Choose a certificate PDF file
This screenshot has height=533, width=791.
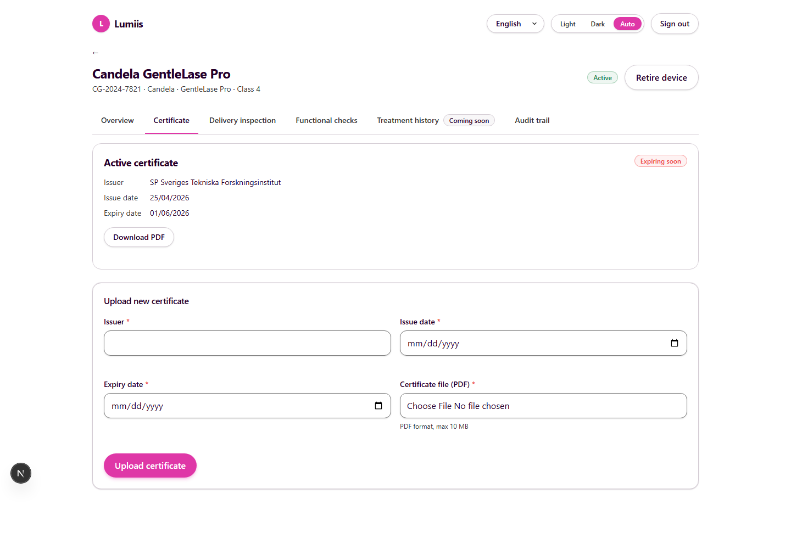(x=543, y=406)
